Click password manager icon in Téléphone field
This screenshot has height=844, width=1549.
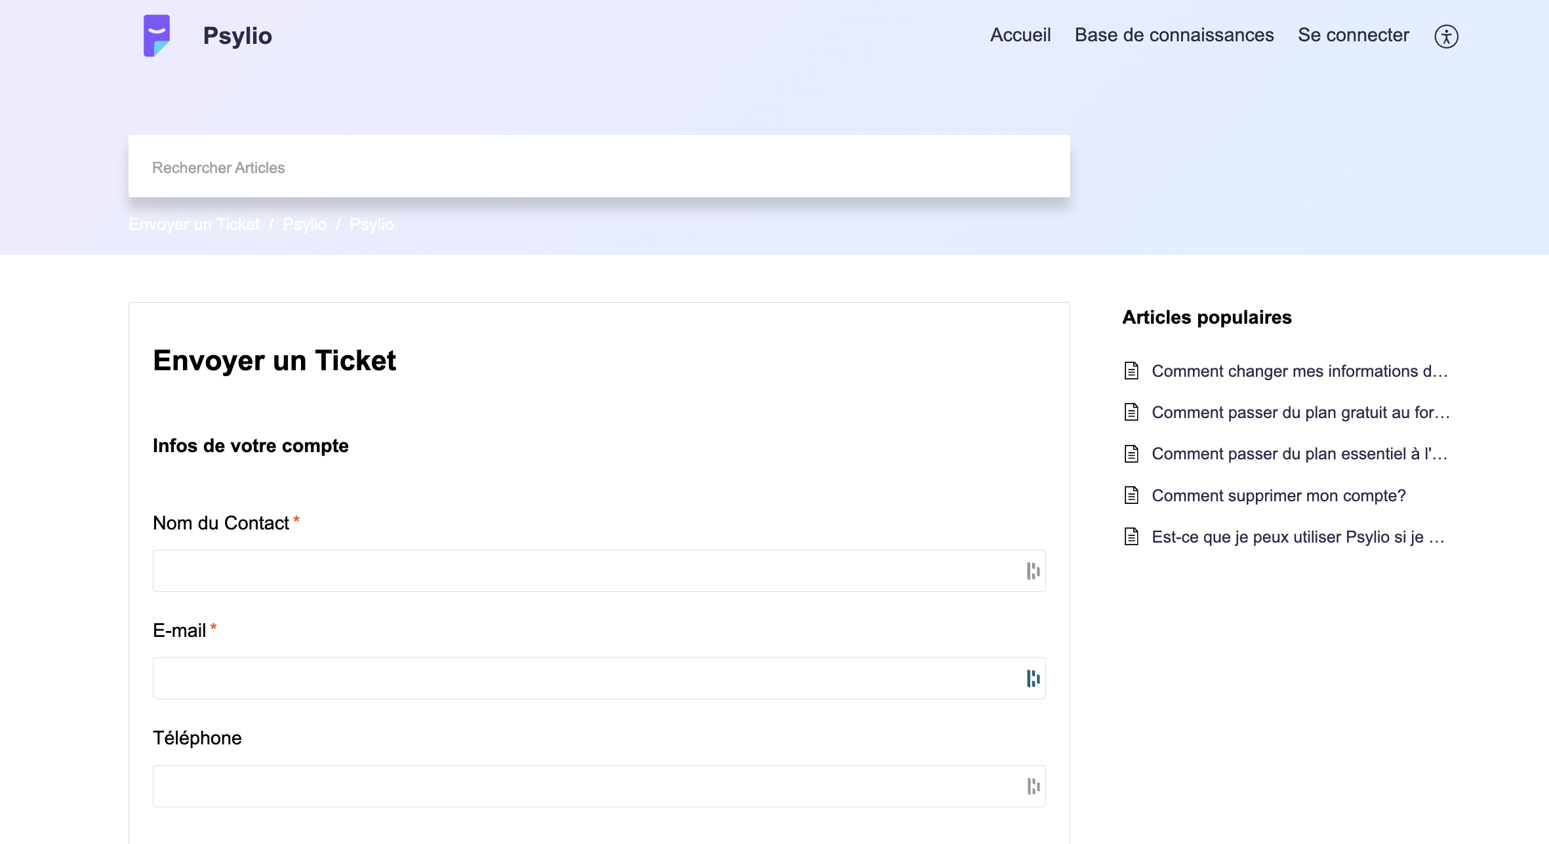(x=1033, y=786)
